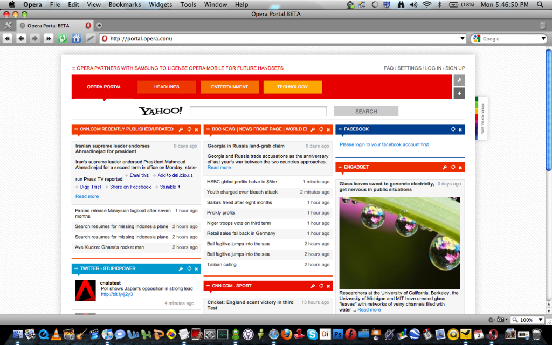
Task: Open the address bar history dropdown
Action: pos(462,39)
